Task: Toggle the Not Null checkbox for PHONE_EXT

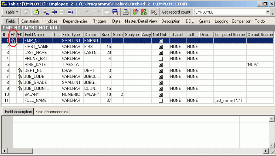Action: coord(161,59)
